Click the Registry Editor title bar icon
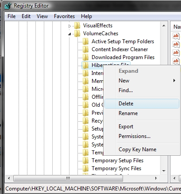 [8, 6]
